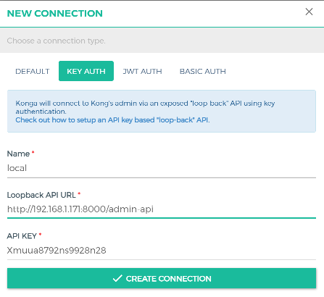324x297 pixels.
Task: Click into the Loopback API URL field
Action: point(162,209)
